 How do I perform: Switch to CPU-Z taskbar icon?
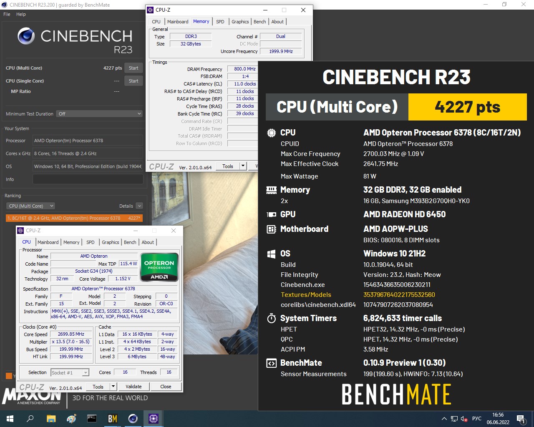point(153,419)
